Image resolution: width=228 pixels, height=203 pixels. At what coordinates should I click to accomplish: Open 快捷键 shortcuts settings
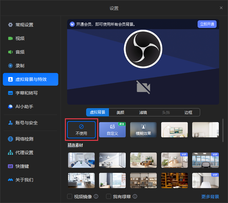pyautogui.click(x=22, y=166)
